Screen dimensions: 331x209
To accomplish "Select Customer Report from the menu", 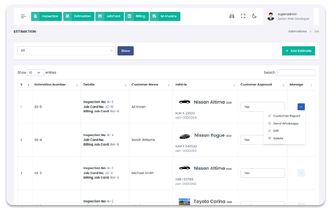I will (x=287, y=116).
